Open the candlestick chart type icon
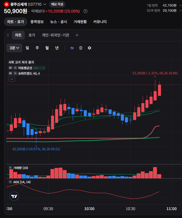 [72, 48]
